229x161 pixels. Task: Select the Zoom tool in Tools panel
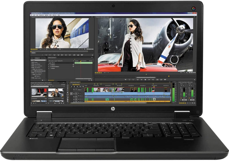pyautogui.click(x=68, y=102)
